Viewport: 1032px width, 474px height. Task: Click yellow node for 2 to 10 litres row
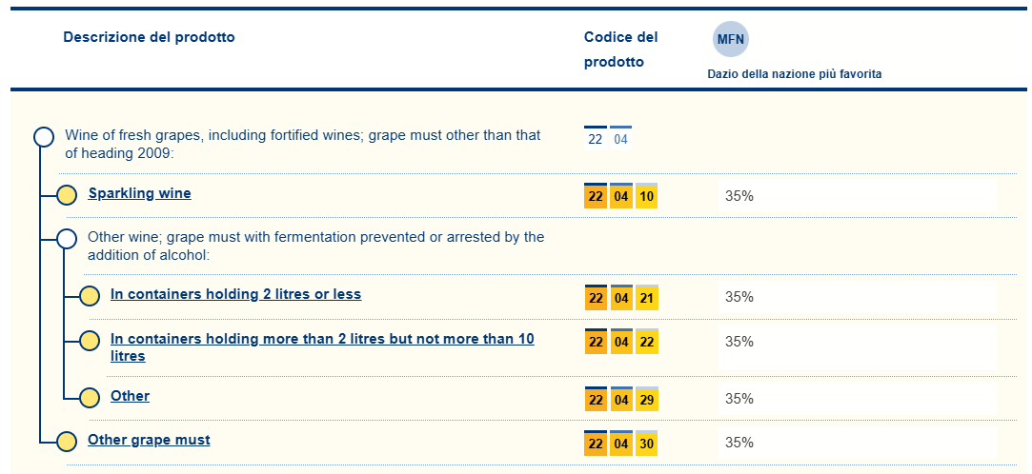click(x=90, y=341)
